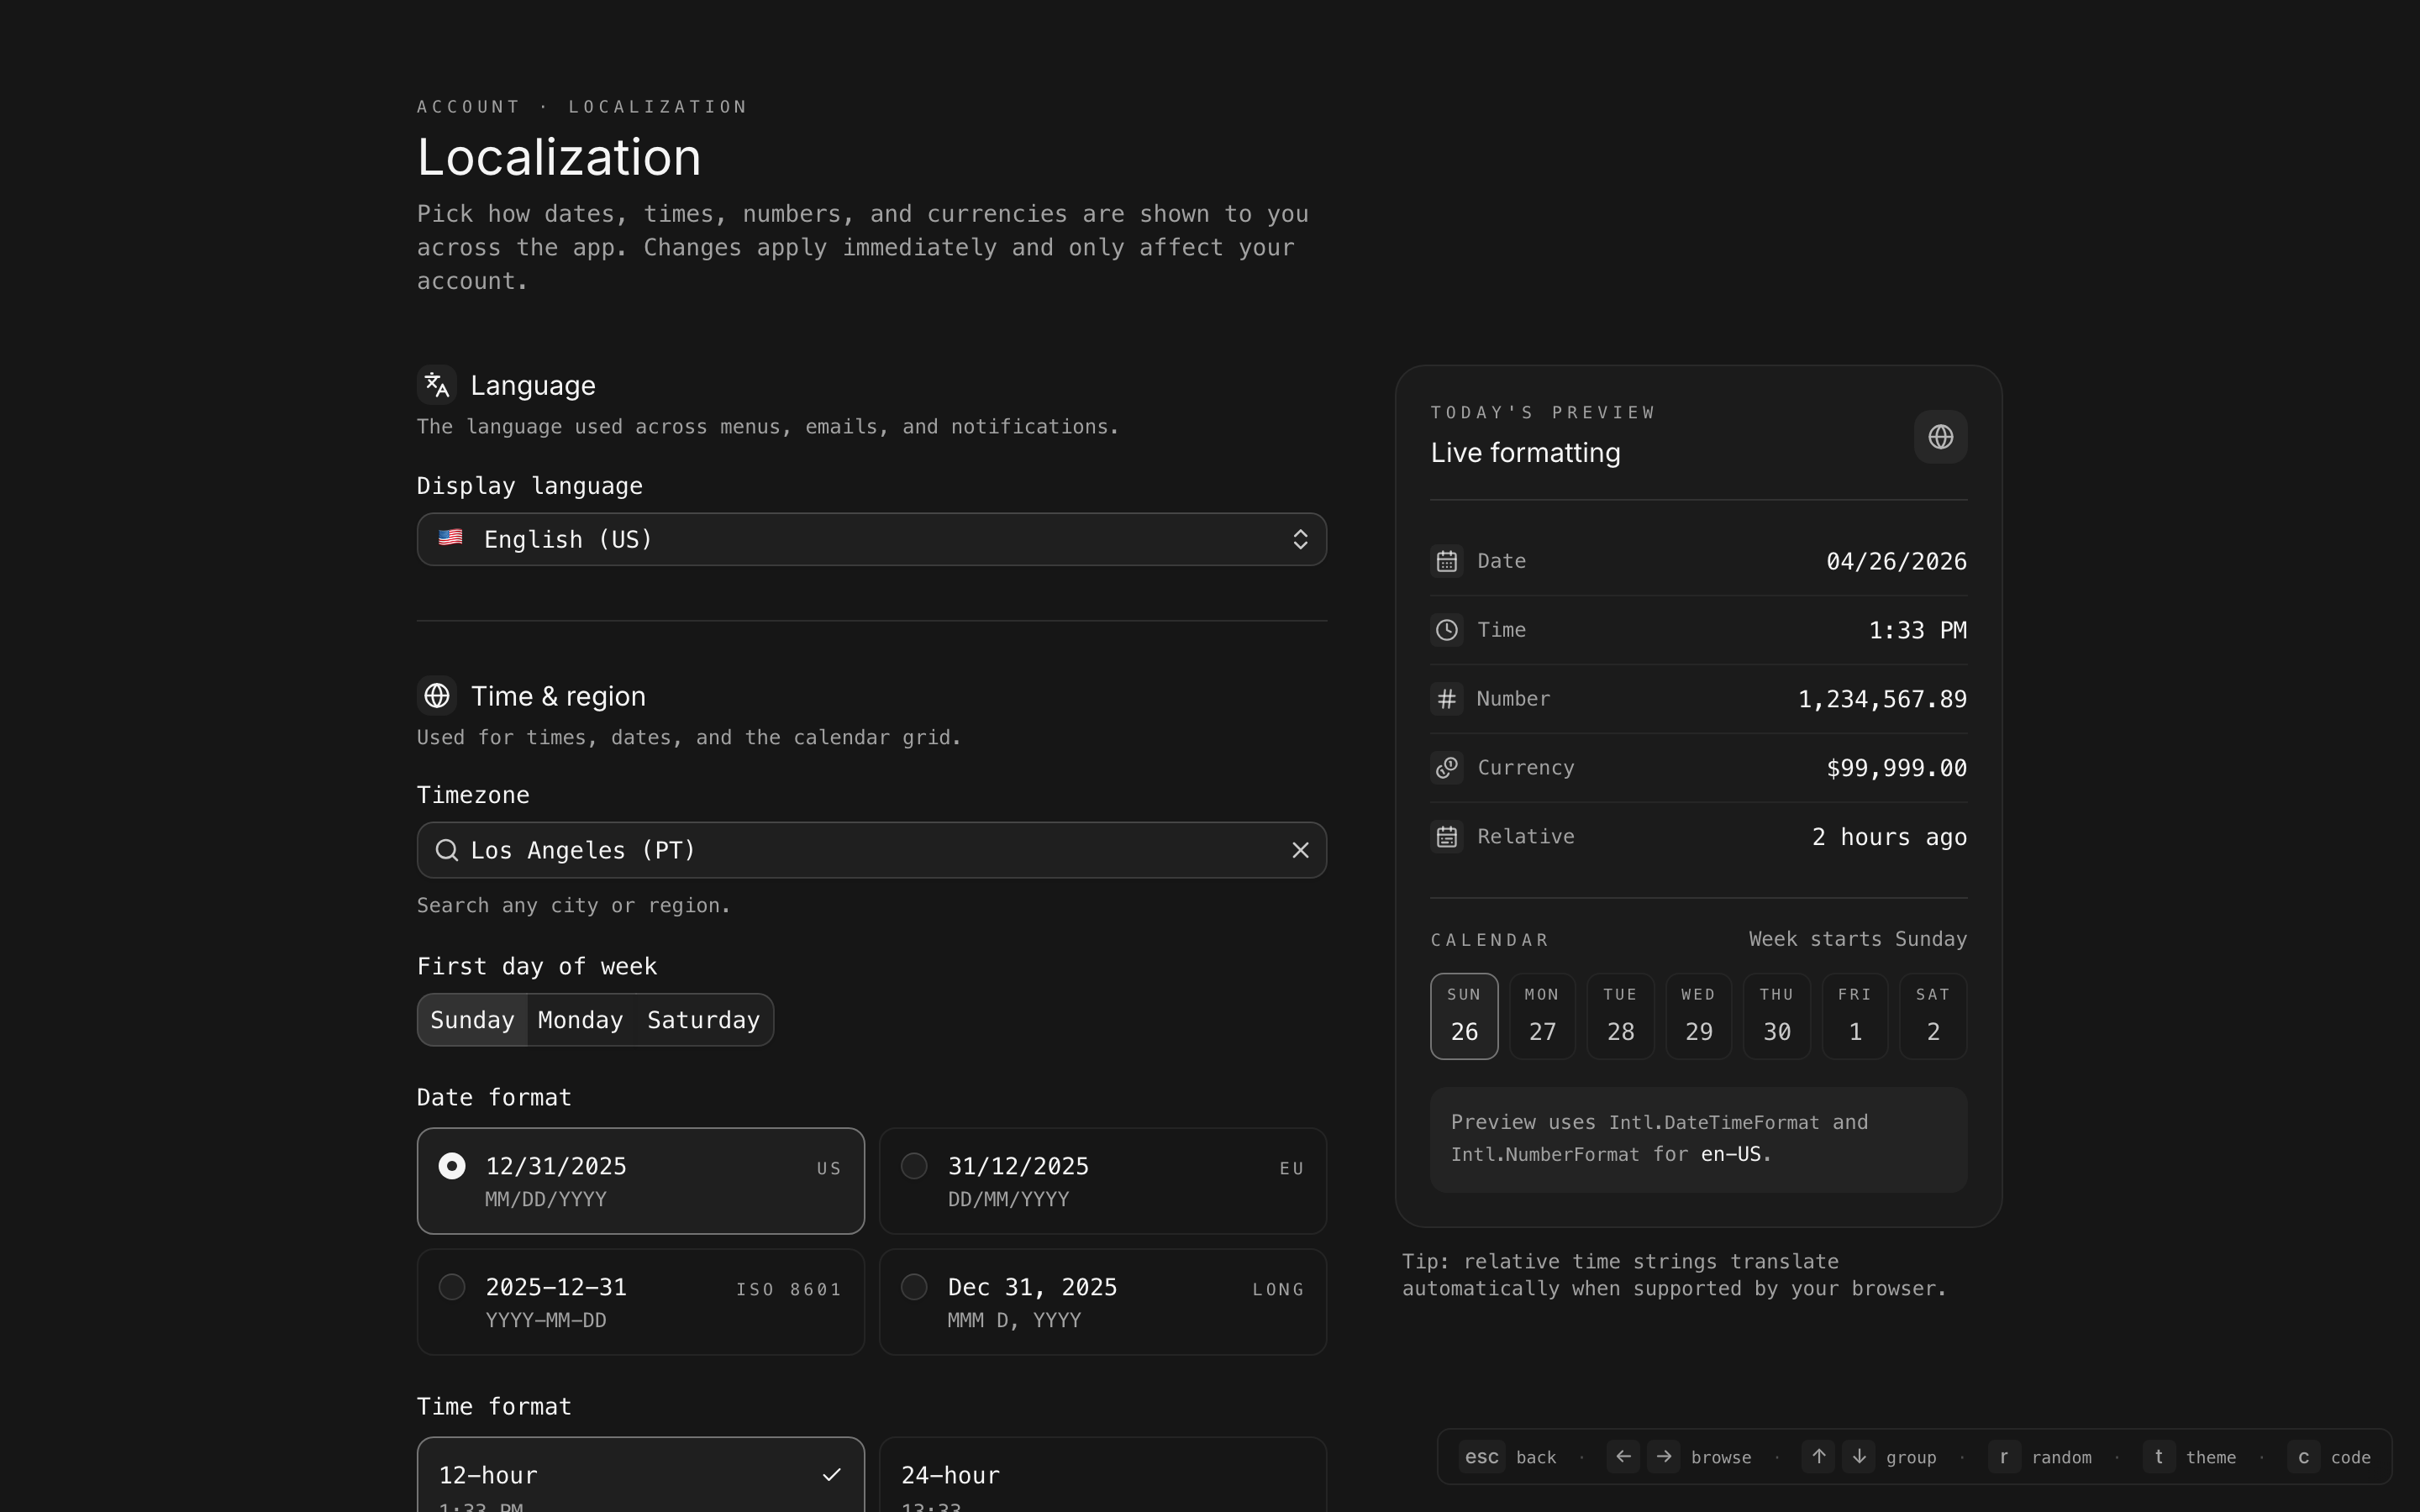The height and width of the screenshot is (1512, 2420).
Task: Click the translate icon beside Language heading
Action: pyautogui.click(x=437, y=385)
